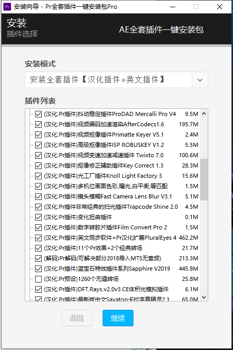Minimize the installer window
Image resolution: width=233 pixels, height=350 pixels.
pyautogui.click(x=173, y=7)
